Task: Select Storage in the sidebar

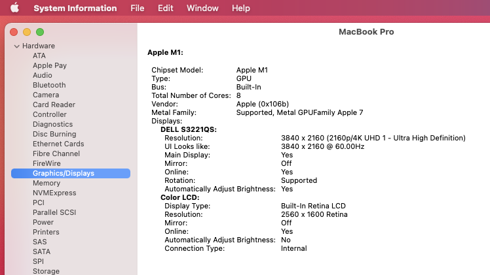Action: 46,271
